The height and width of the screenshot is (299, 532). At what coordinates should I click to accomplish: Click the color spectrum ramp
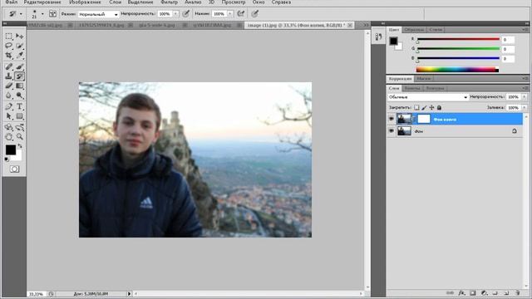457,70
